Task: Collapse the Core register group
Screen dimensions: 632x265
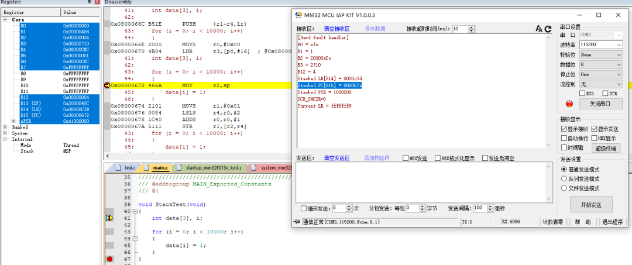Action: pos(5,19)
